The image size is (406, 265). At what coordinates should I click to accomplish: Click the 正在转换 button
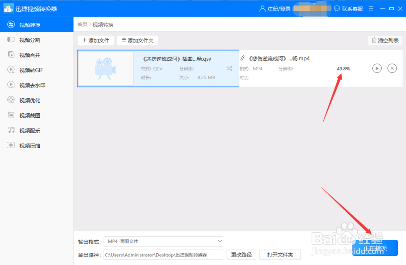[x=375, y=248]
